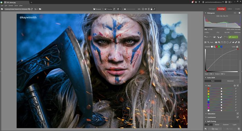Click the Browser view button
Screen dimensions: 242x131
pos(97,9)
